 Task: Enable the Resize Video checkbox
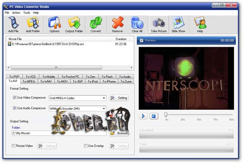(13, 146)
